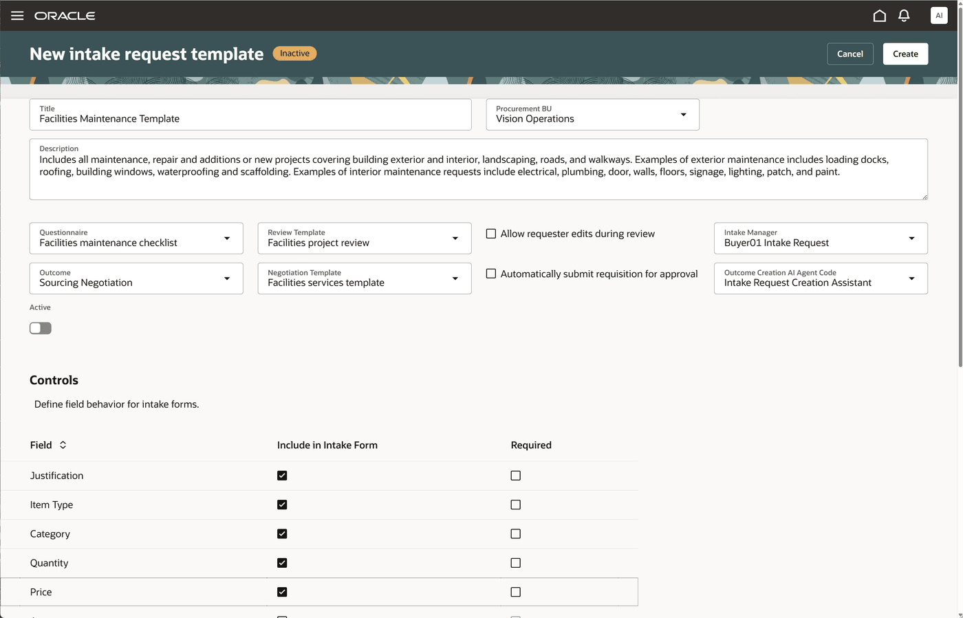Image resolution: width=963 pixels, height=618 pixels.
Task: Check Required for Quantity
Action: click(x=516, y=563)
